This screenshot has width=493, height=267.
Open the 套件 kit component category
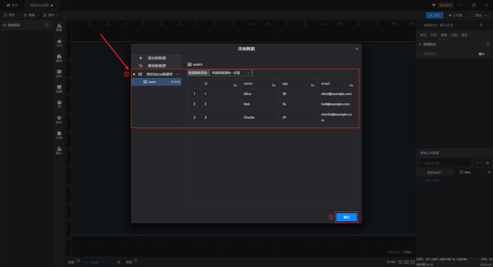[x=59, y=120]
